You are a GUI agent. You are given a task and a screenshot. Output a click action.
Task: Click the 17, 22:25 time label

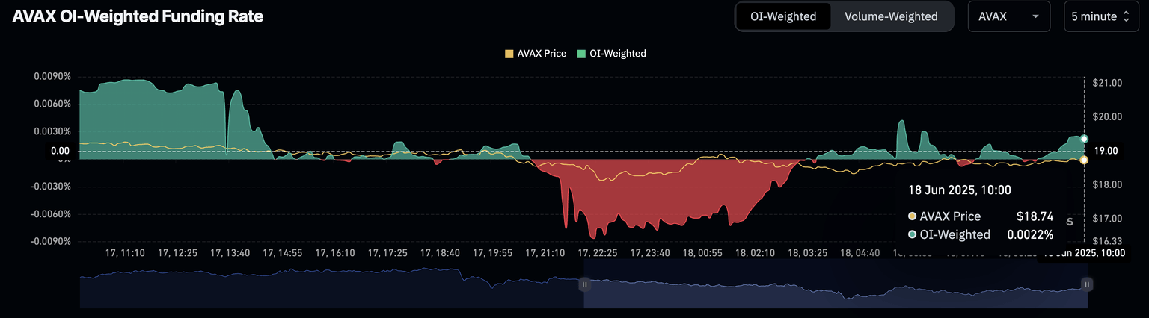(x=597, y=253)
